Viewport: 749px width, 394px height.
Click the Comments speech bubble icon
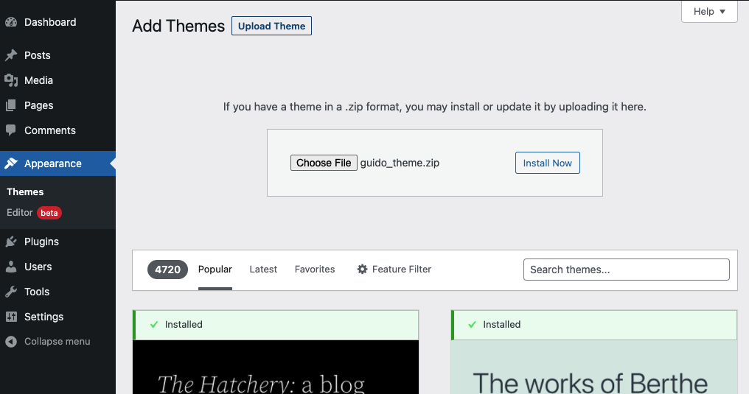(11, 130)
